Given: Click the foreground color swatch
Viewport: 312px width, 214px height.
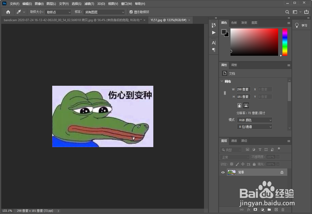Looking at the screenshot, I should pyautogui.click(x=224, y=32).
